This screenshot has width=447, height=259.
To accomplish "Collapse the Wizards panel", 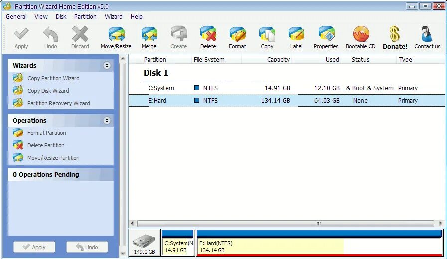I will point(107,66).
